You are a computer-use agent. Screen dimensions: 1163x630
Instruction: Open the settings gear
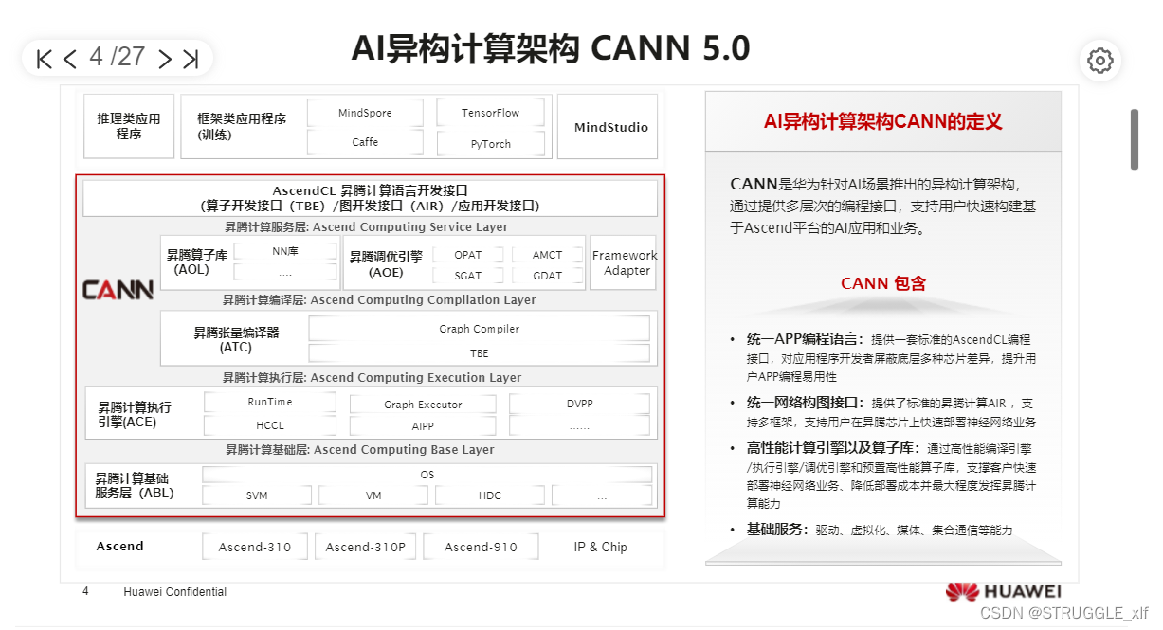[x=1099, y=61]
